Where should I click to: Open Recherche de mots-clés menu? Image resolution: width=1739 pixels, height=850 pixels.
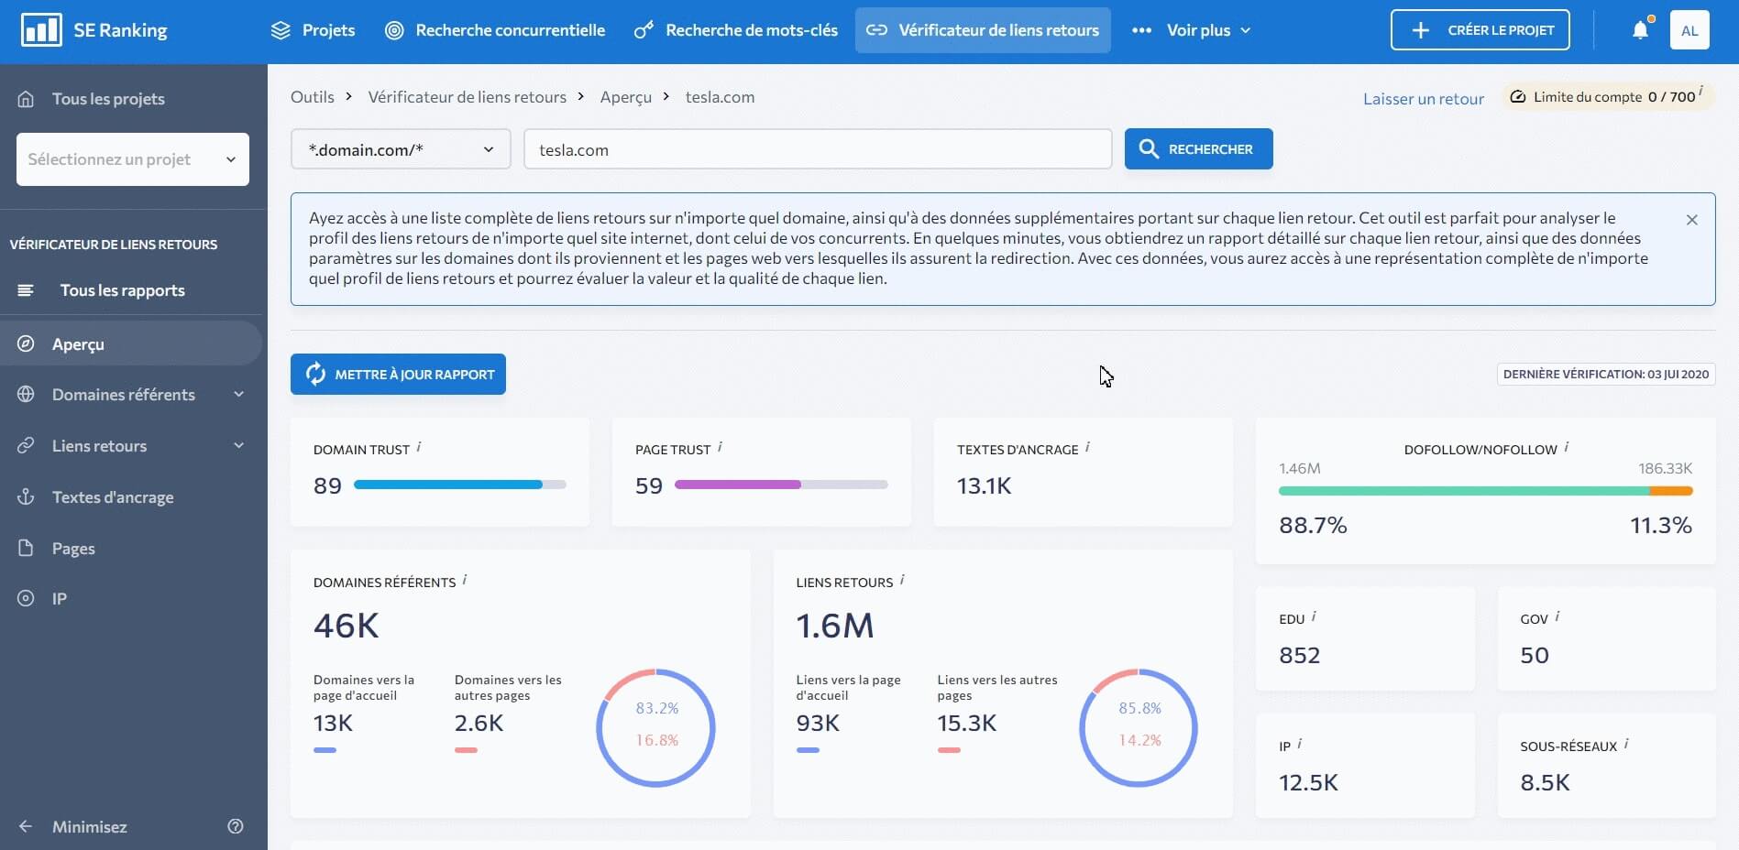coord(736,30)
